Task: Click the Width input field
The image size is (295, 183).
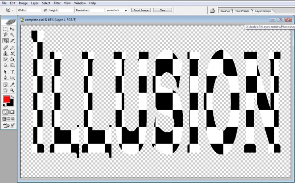Action: [34, 10]
